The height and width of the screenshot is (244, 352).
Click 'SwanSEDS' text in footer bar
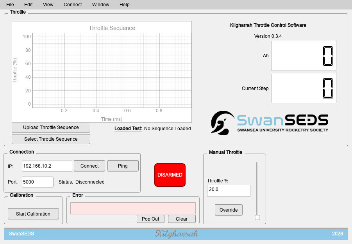(x=21, y=234)
